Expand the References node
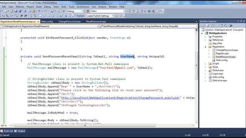246x138 pixels. pos(206,40)
